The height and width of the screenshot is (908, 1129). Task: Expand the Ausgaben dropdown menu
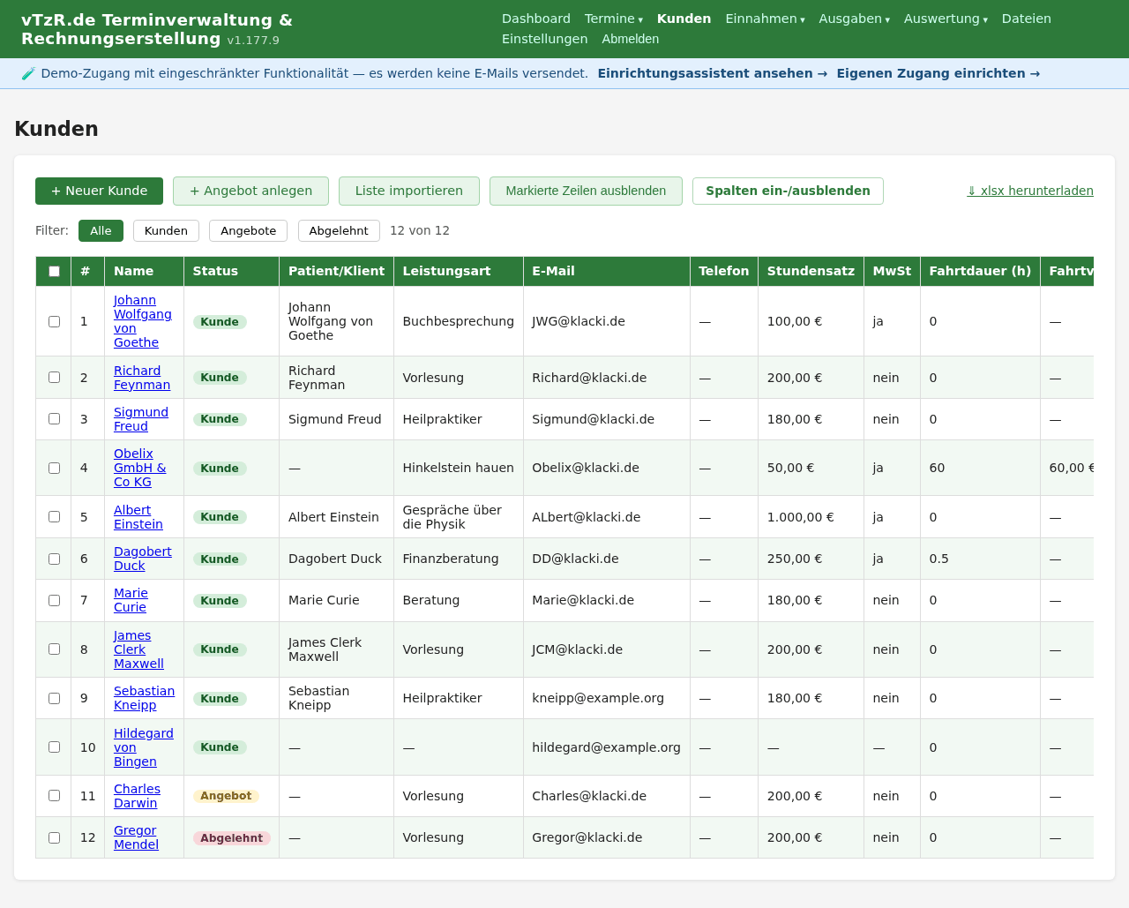point(854,19)
